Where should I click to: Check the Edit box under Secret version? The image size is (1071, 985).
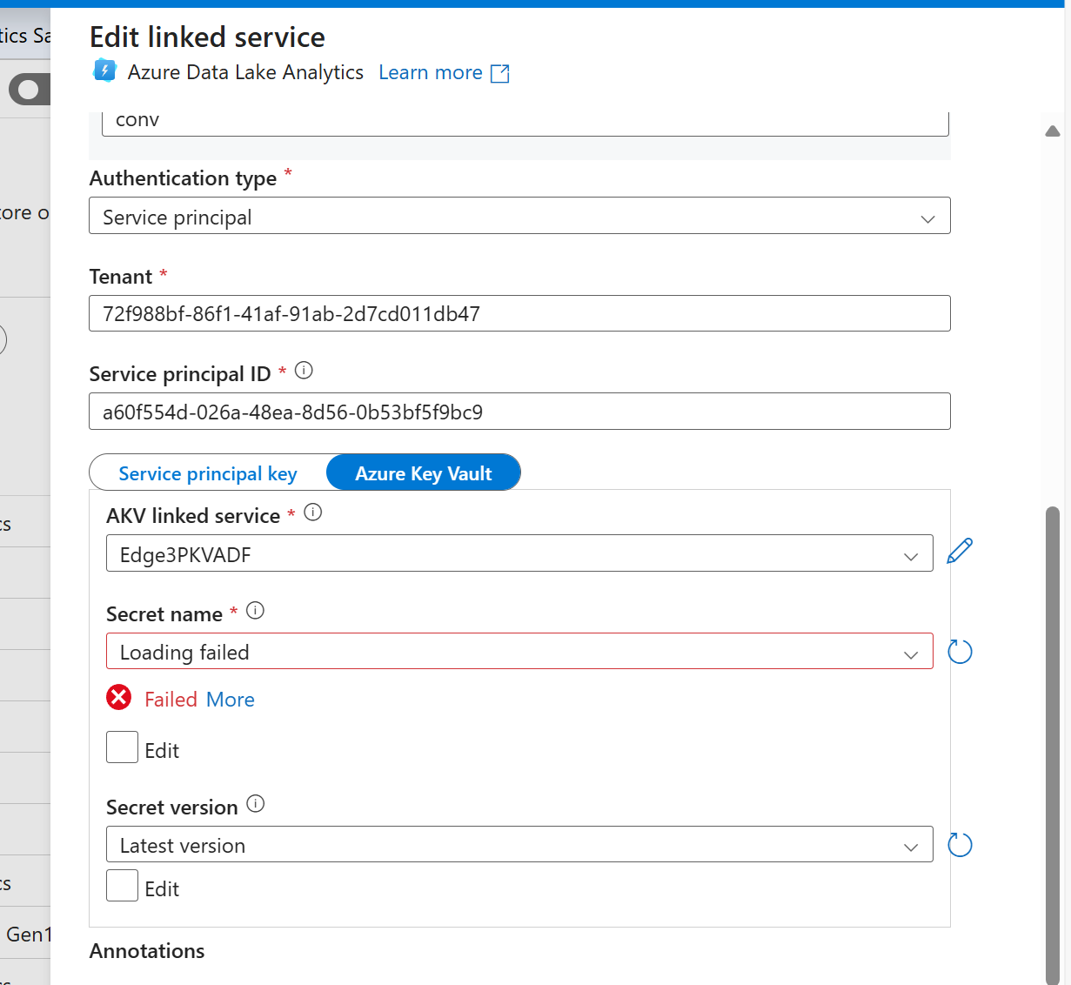pyautogui.click(x=122, y=886)
